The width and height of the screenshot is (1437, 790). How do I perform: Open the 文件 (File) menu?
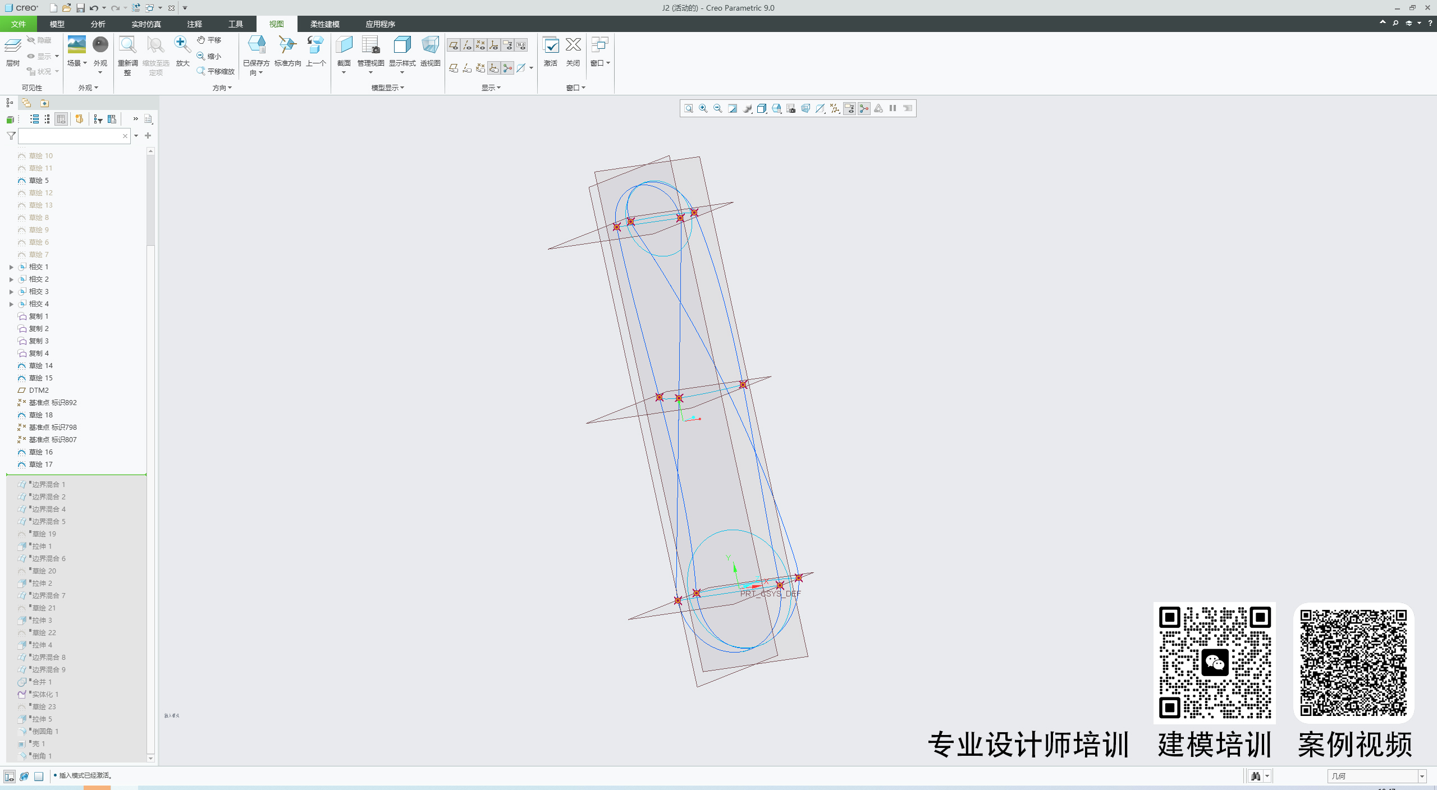[x=17, y=24]
